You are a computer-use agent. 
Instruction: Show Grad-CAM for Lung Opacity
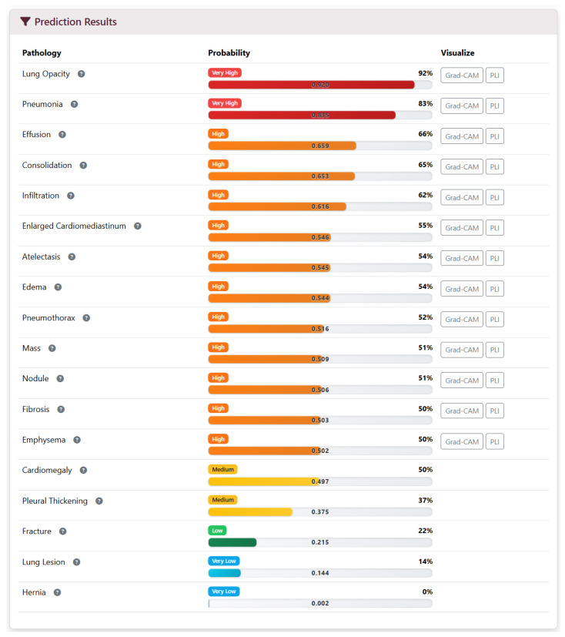[x=462, y=75]
